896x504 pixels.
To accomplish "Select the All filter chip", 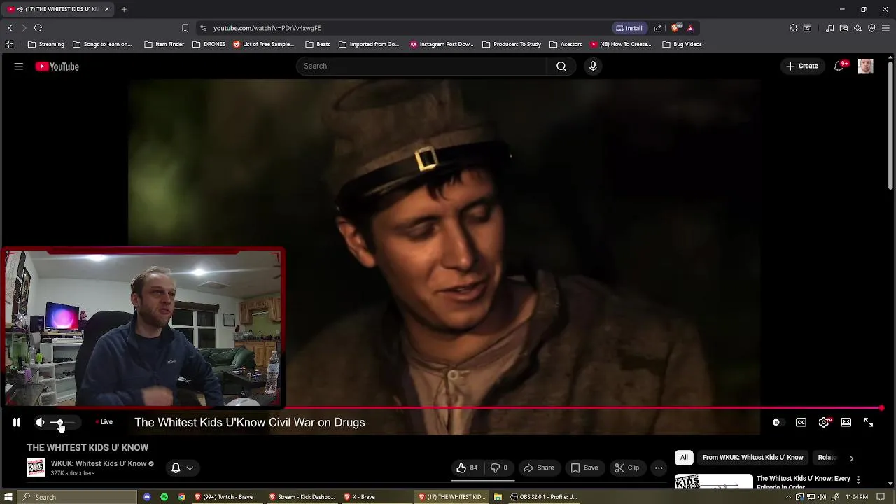I will click(x=684, y=457).
